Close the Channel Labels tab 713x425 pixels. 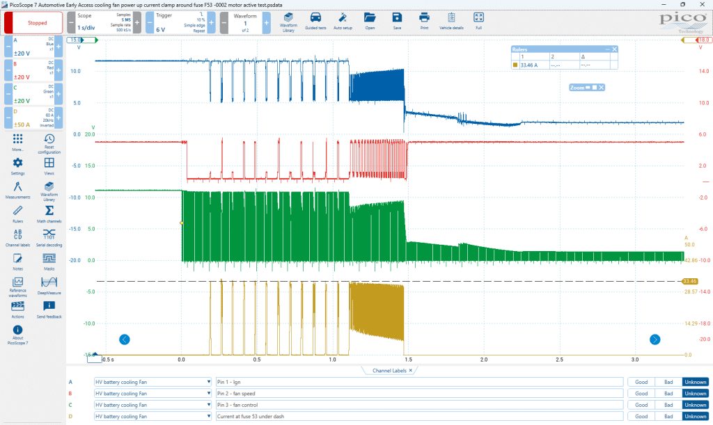click(411, 371)
